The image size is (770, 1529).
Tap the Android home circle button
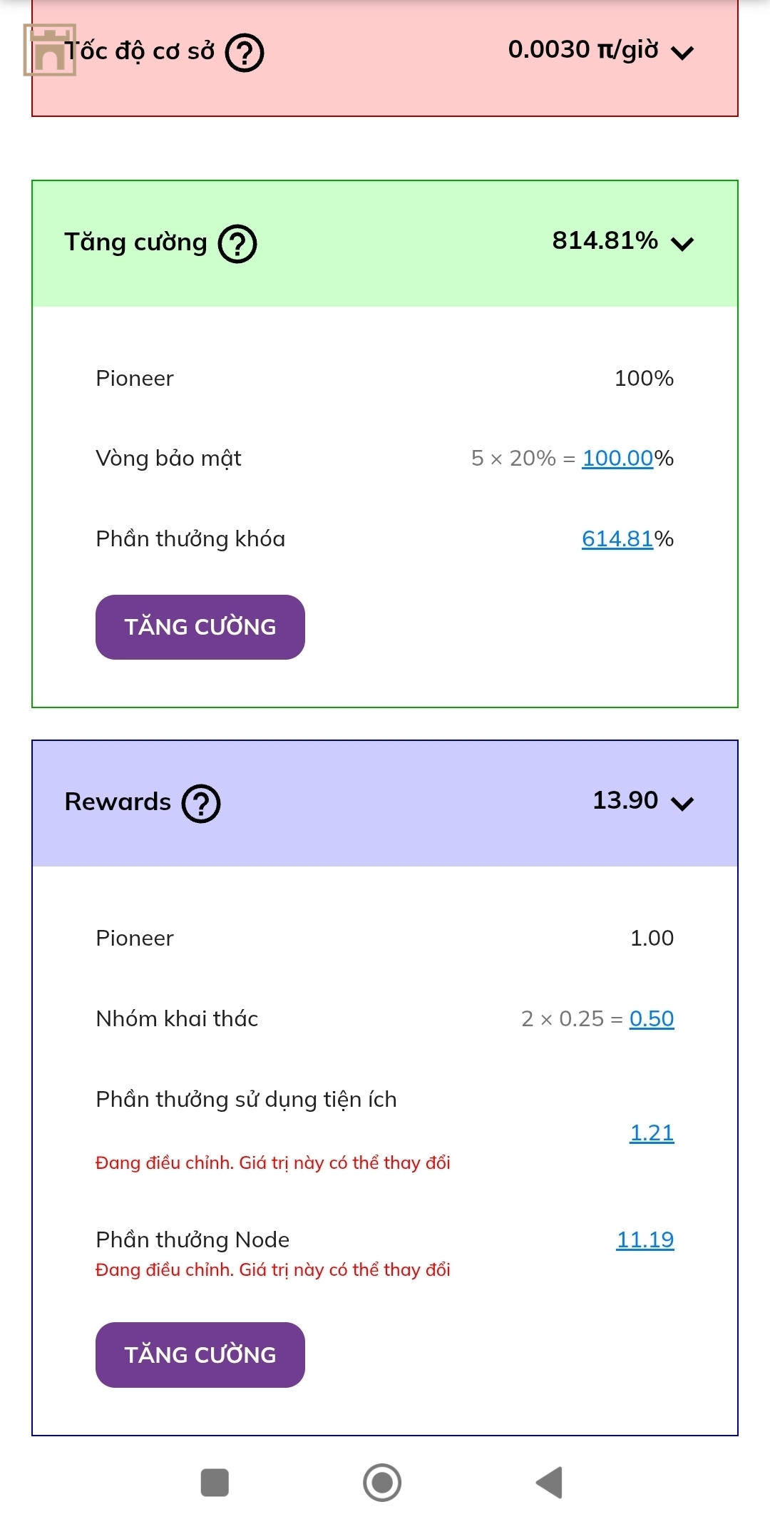(x=382, y=1483)
